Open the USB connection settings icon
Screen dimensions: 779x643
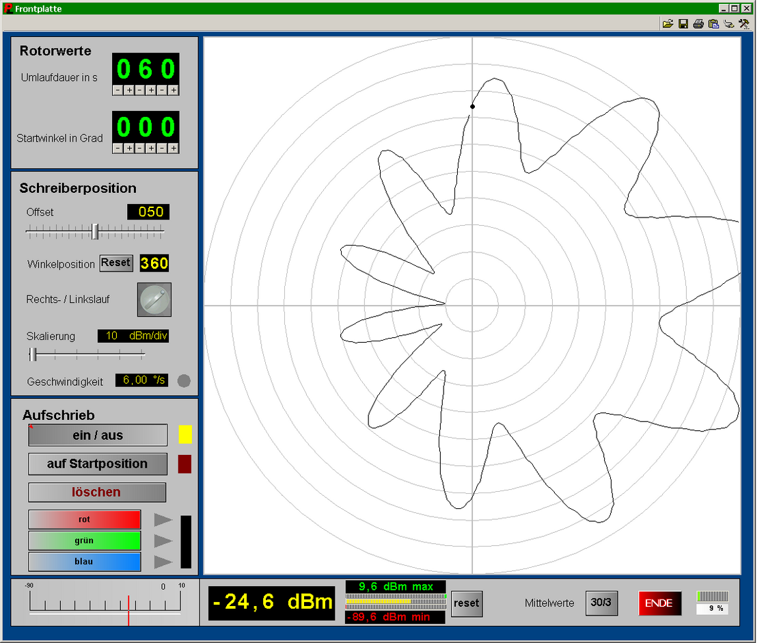click(729, 23)
